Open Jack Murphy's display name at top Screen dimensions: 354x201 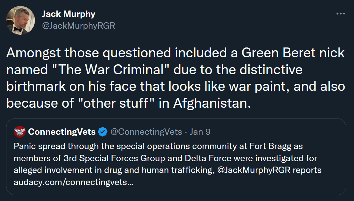coord(68,14)
